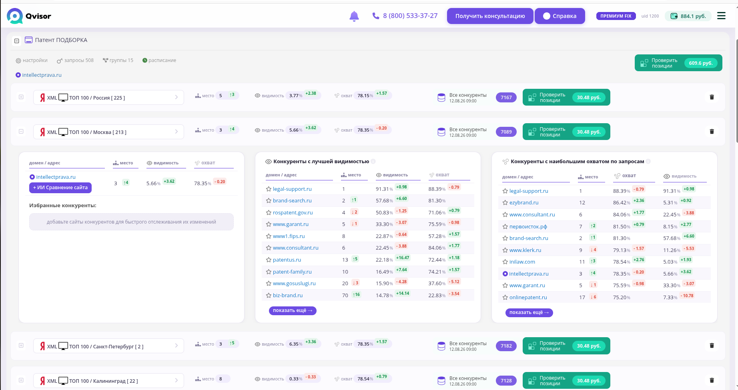Star patent-family.ru as favorite competitor

(x=269, y=272)
